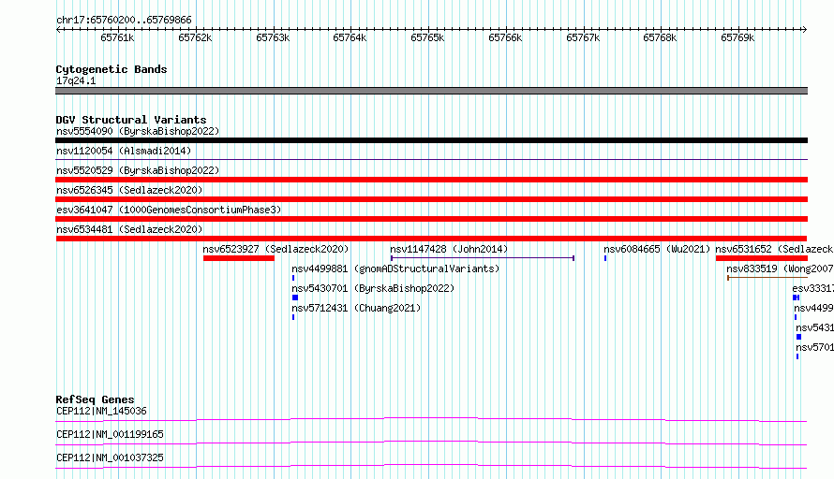Click the blue square under nsv5430701

pyautogui.click(x=295, y=298)
